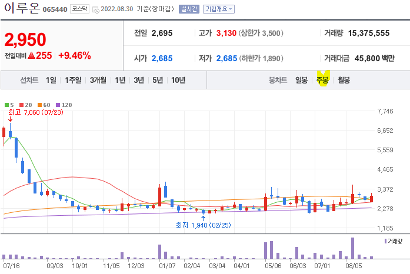Click the 최고 7,060 (07/23) chart marker

click(35, 112)
